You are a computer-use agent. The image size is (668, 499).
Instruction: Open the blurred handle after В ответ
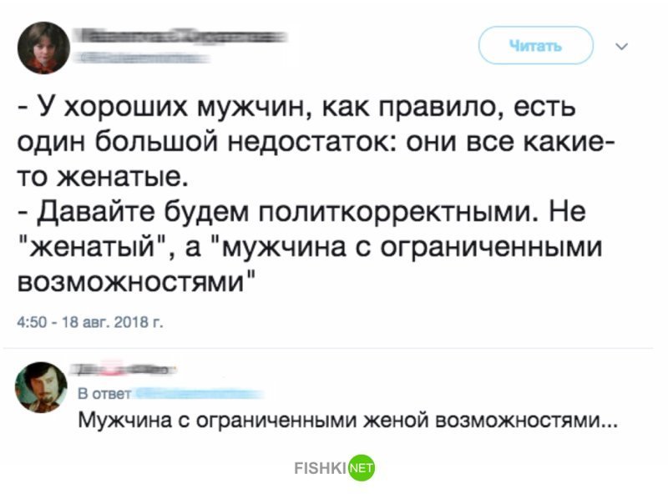click(x=199, y=394)
